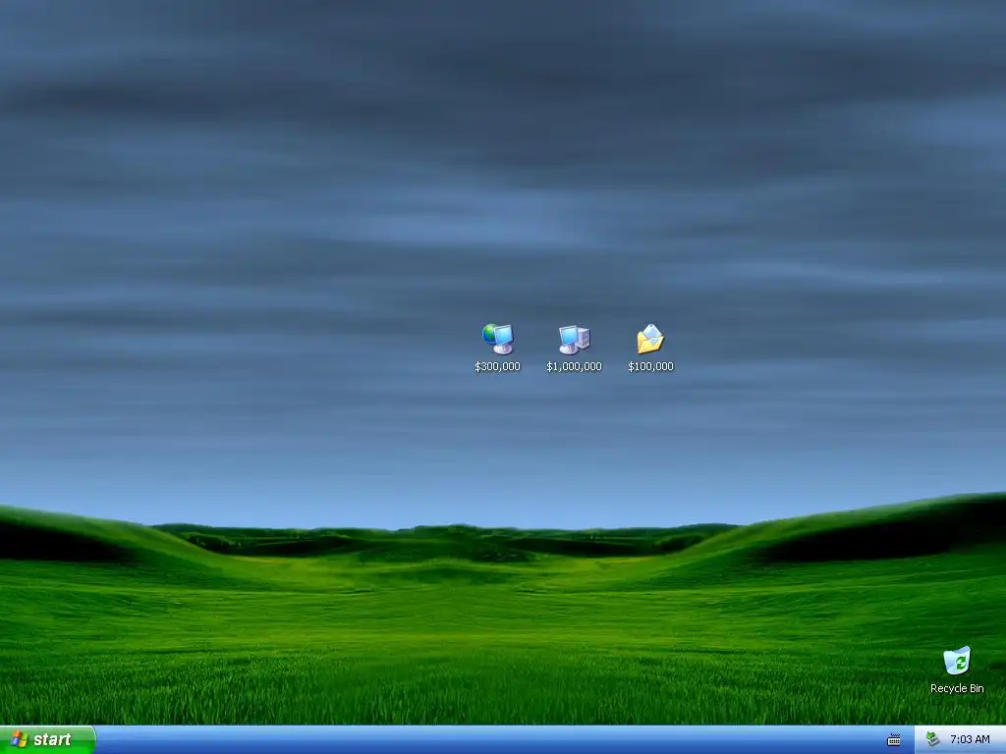Click the "$300,000" icon label
The width and height of the screenshot is (1006, 754).
(497, 367)
